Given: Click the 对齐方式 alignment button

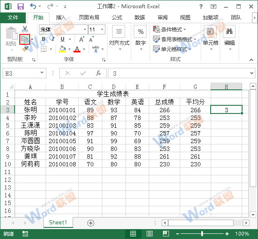Looking at the screenshot, I should 119,37.
